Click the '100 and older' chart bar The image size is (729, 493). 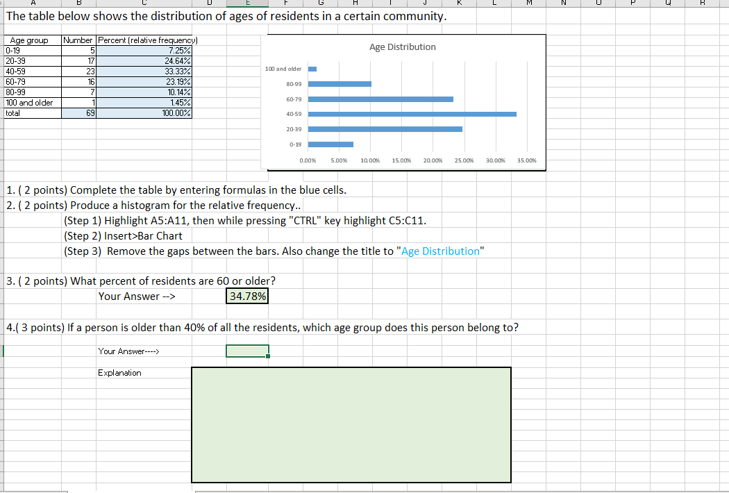click(x=312, y=69)
